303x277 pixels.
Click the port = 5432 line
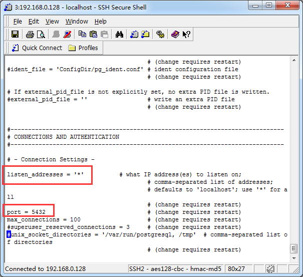click(x=26, y=212)
